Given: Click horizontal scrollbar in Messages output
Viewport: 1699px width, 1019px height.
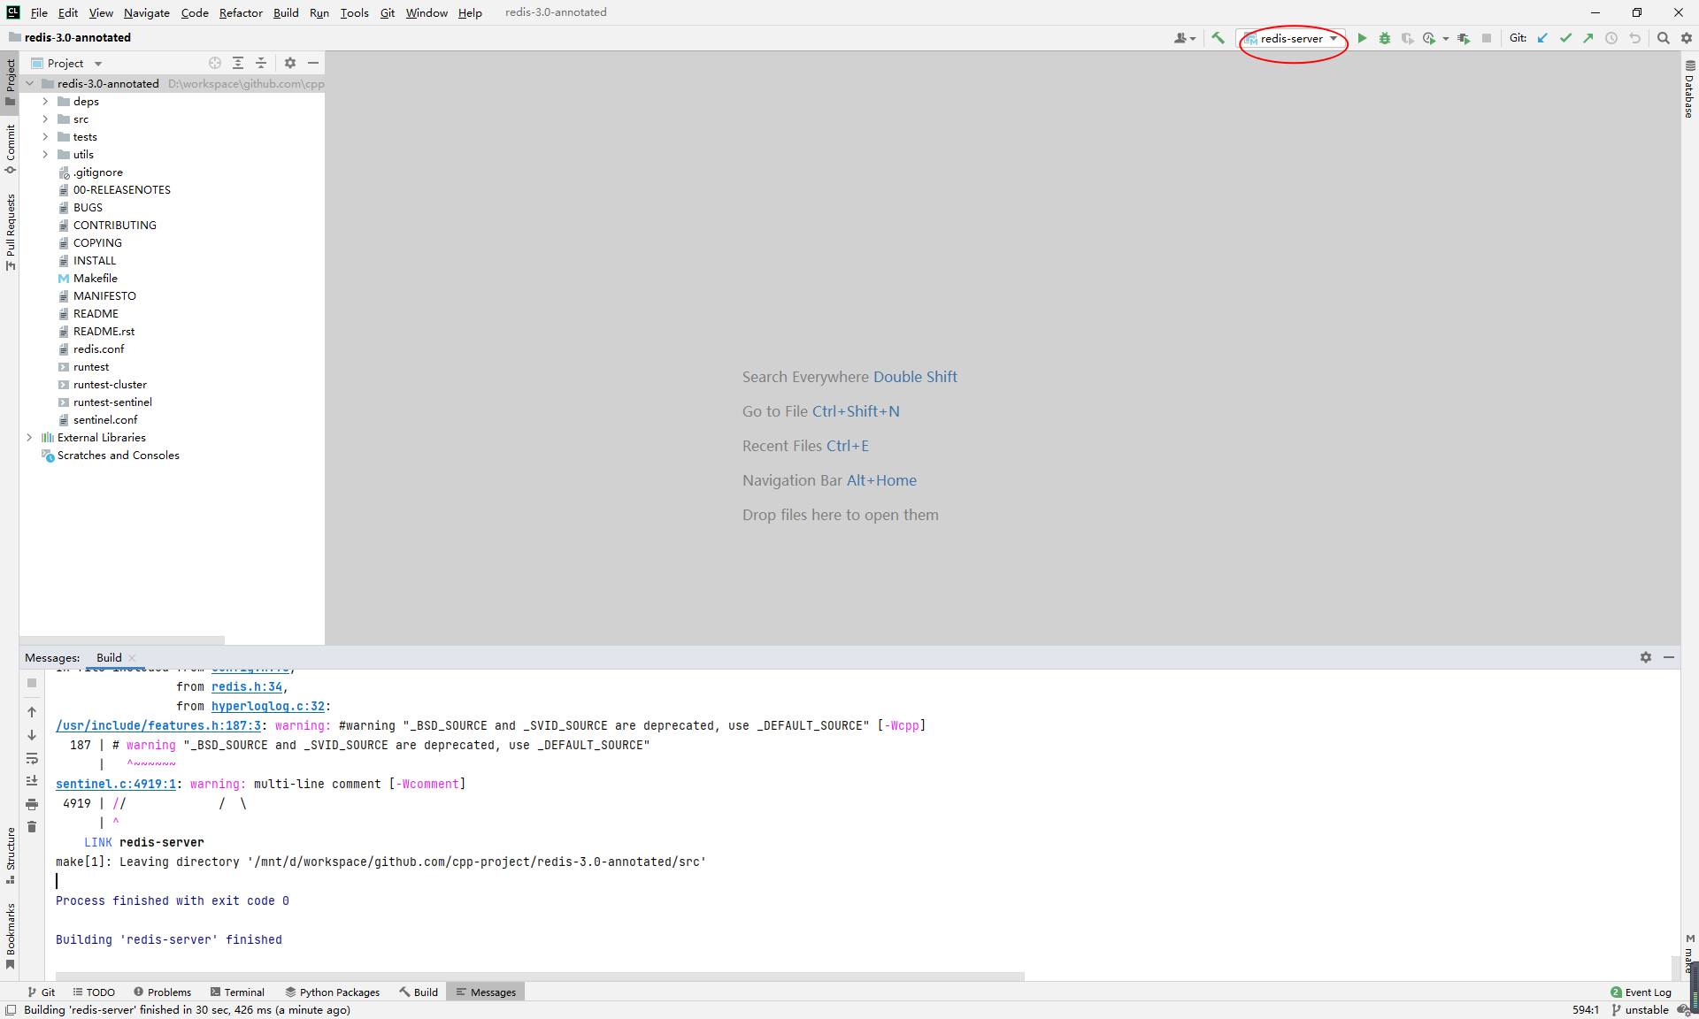Looking at the screenshot, I should tap(540, 977).
